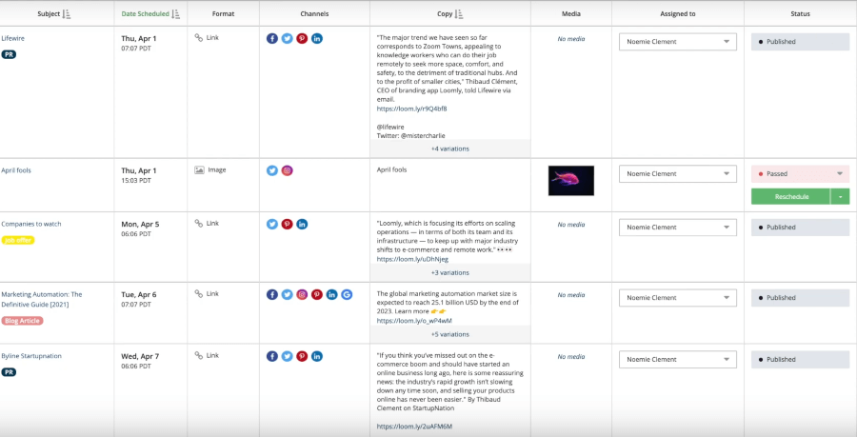857x437 pixels.
Task: Click Image format icon for April fools
Action: 200,169
